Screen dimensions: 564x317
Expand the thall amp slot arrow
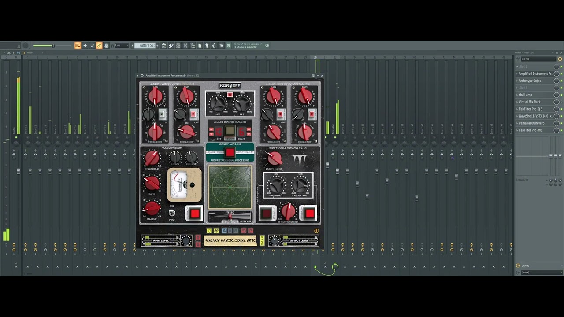point(517,95)
